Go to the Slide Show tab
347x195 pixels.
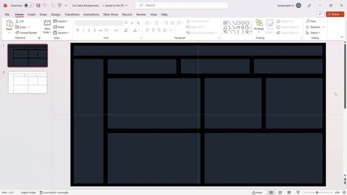tap(111, 15)
